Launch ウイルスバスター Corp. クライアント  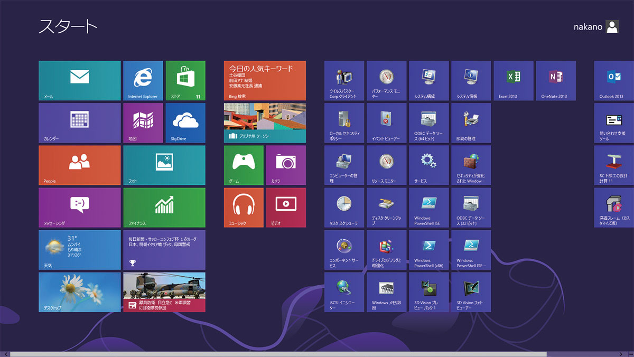(344, 80)
